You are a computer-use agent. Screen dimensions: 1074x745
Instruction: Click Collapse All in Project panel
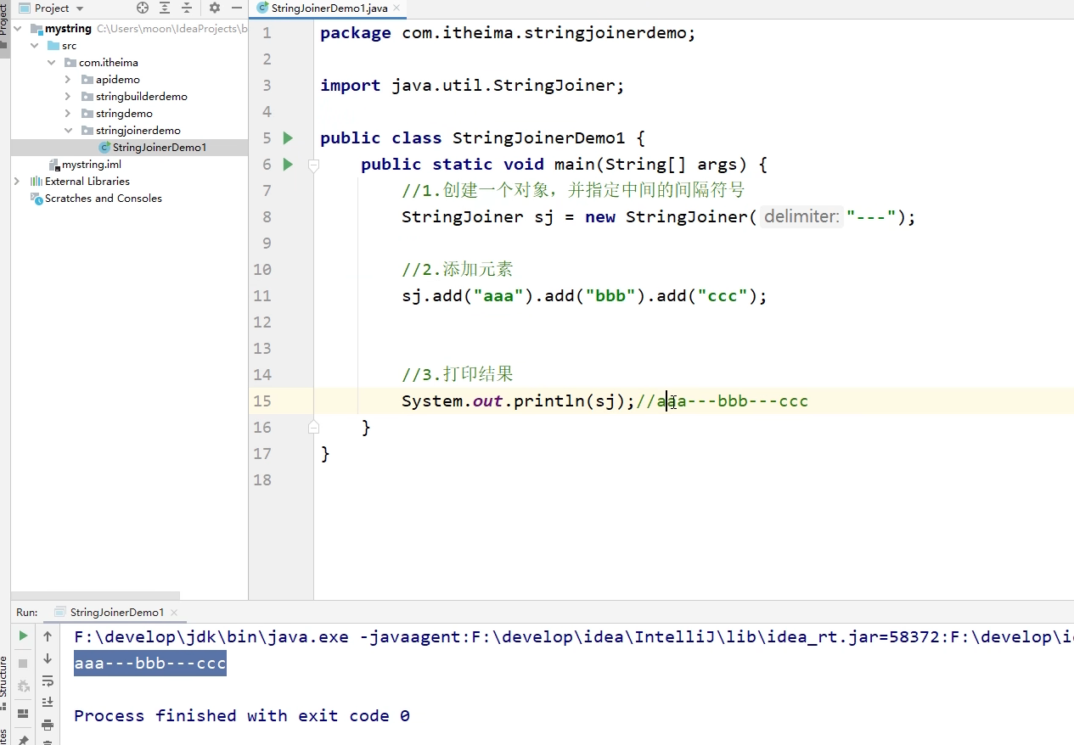point(187,8)
